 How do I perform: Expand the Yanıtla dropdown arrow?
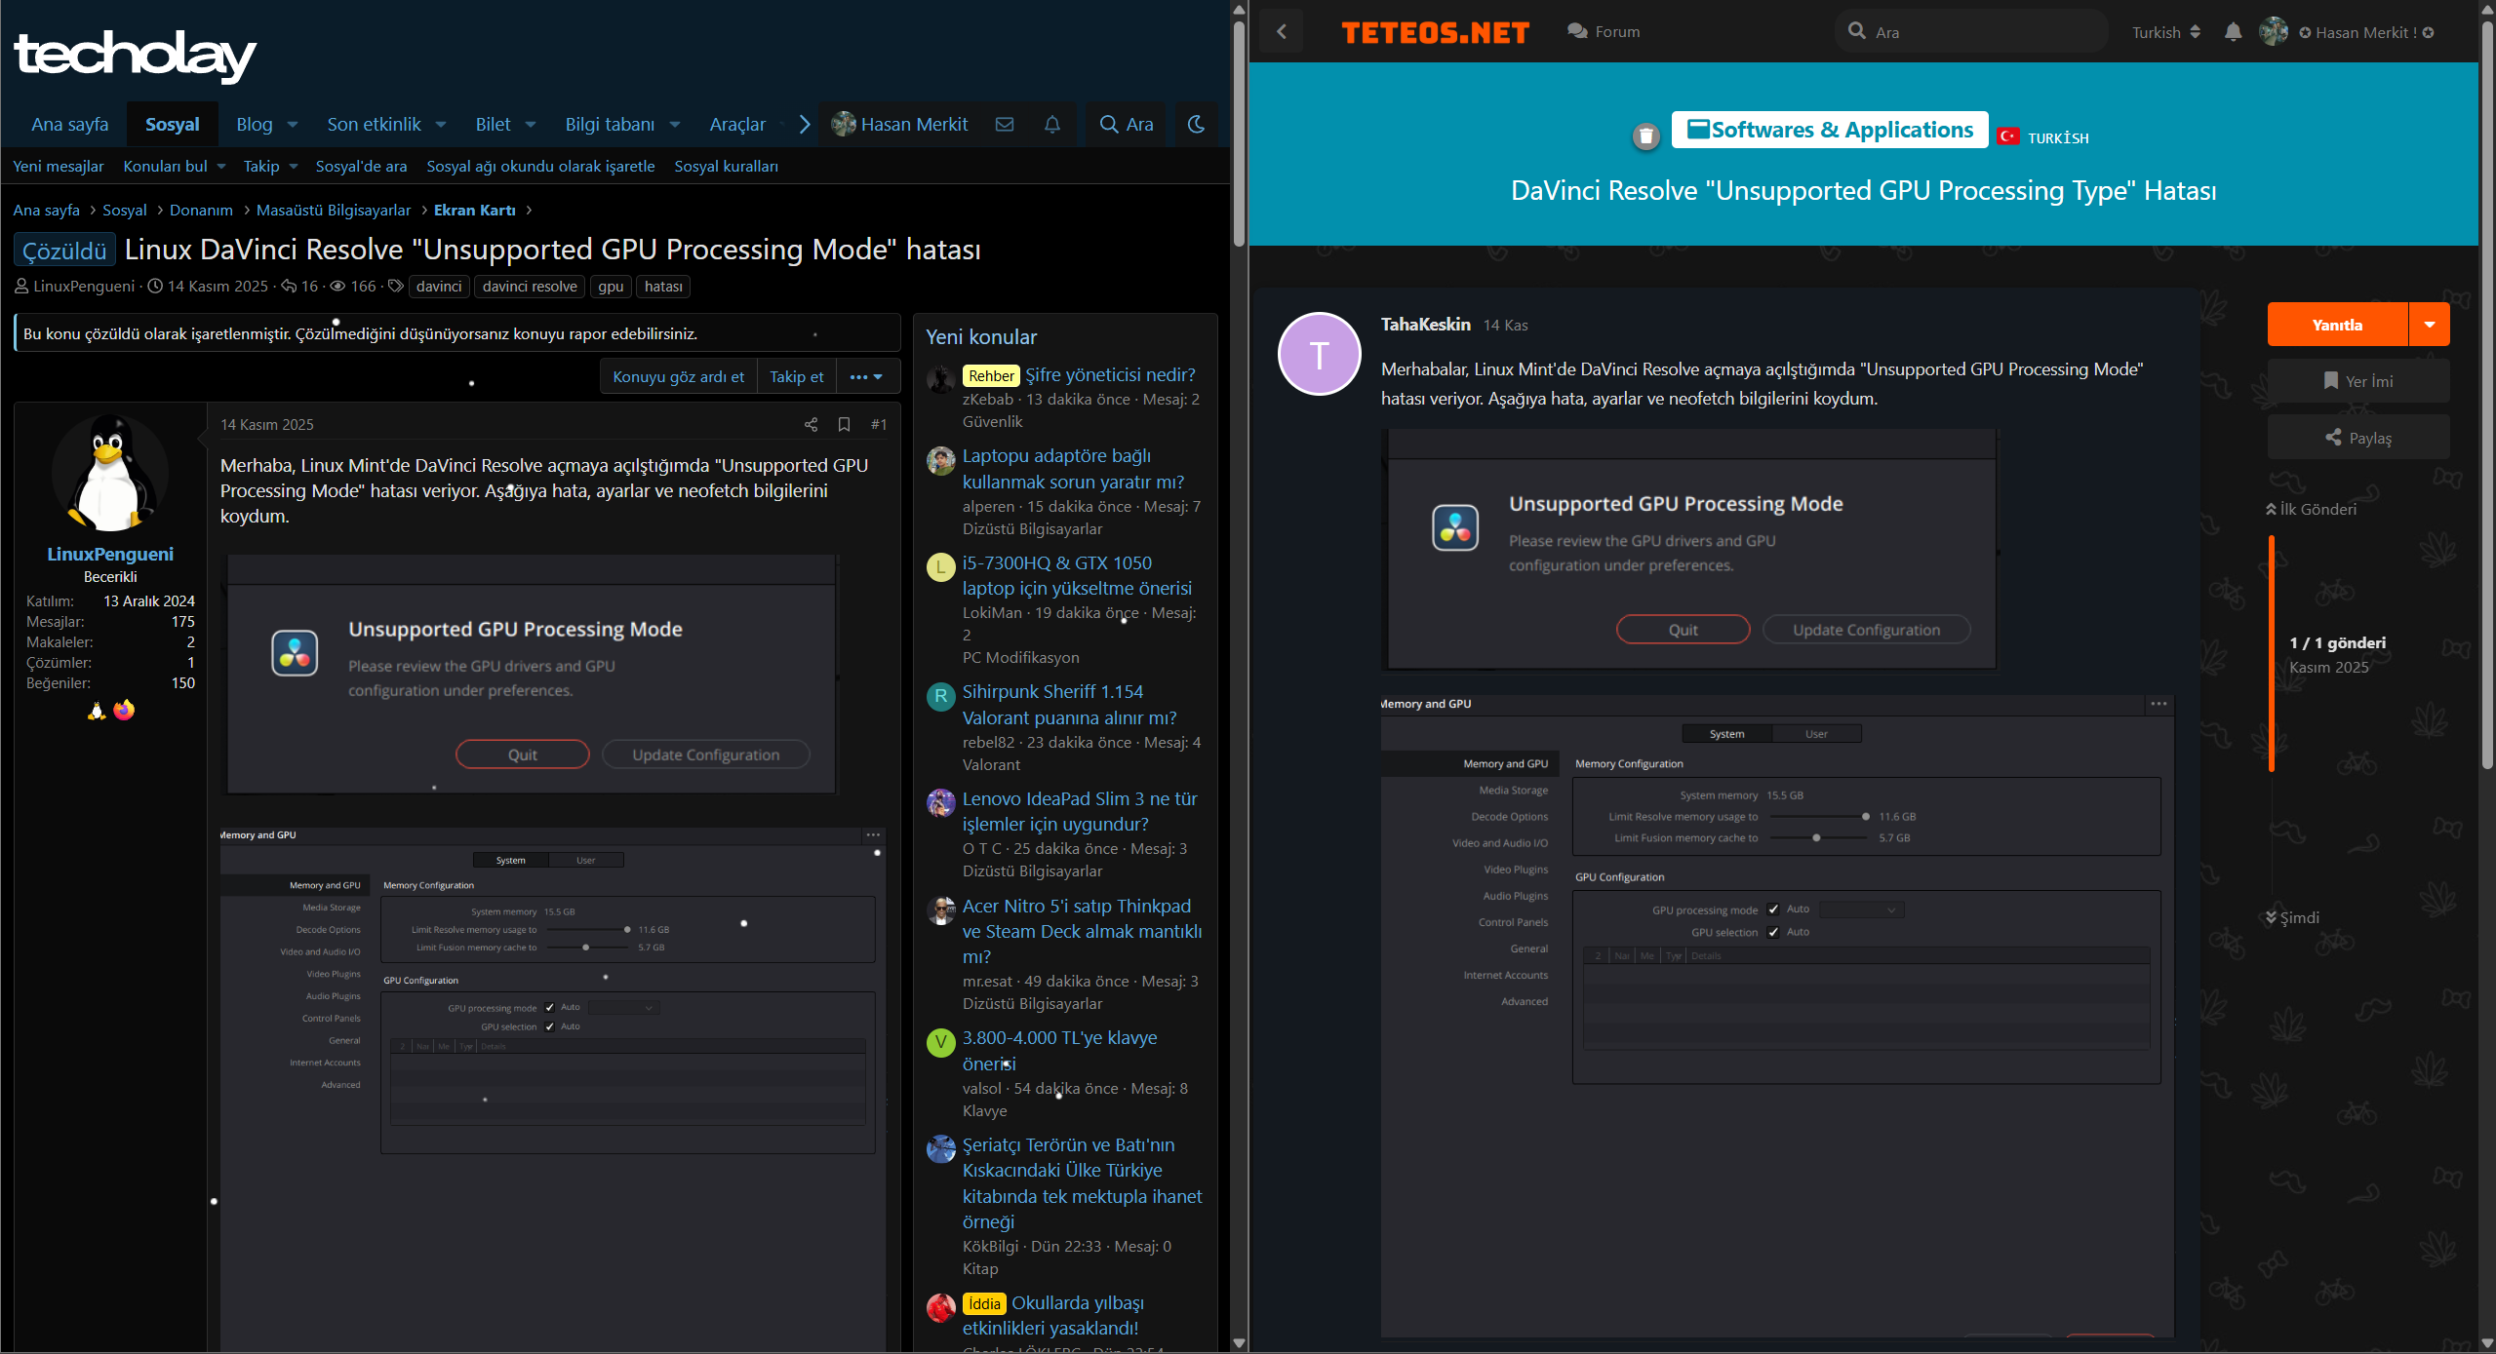(x=2430, y=325)
